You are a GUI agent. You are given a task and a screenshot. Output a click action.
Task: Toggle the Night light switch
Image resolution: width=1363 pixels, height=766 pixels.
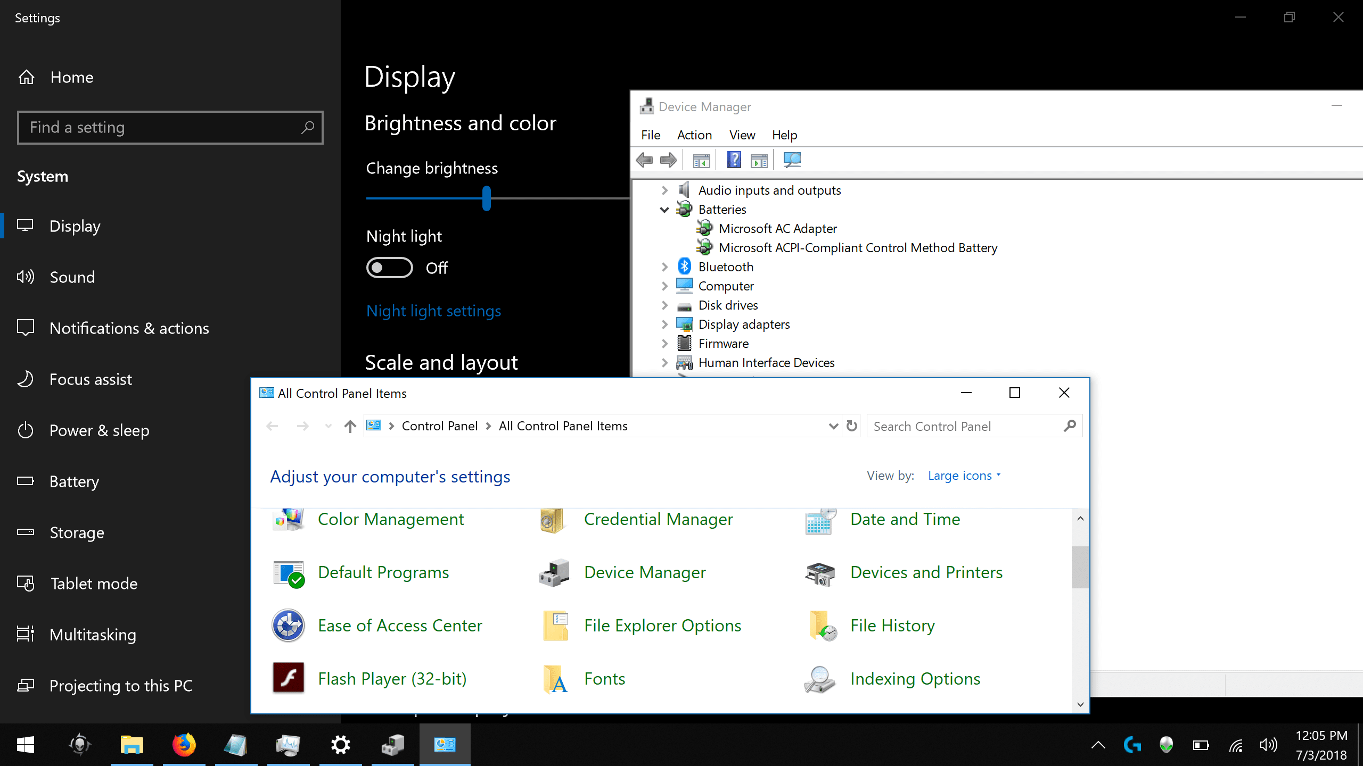click(389, 268)
